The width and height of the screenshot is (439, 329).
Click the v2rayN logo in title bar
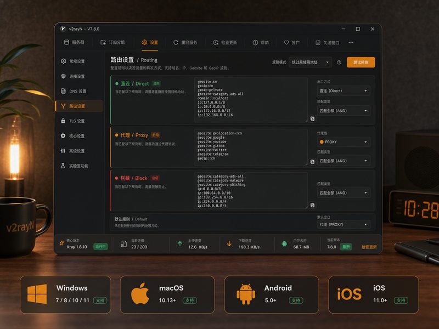pyautogui.click(x=63, y=29)
